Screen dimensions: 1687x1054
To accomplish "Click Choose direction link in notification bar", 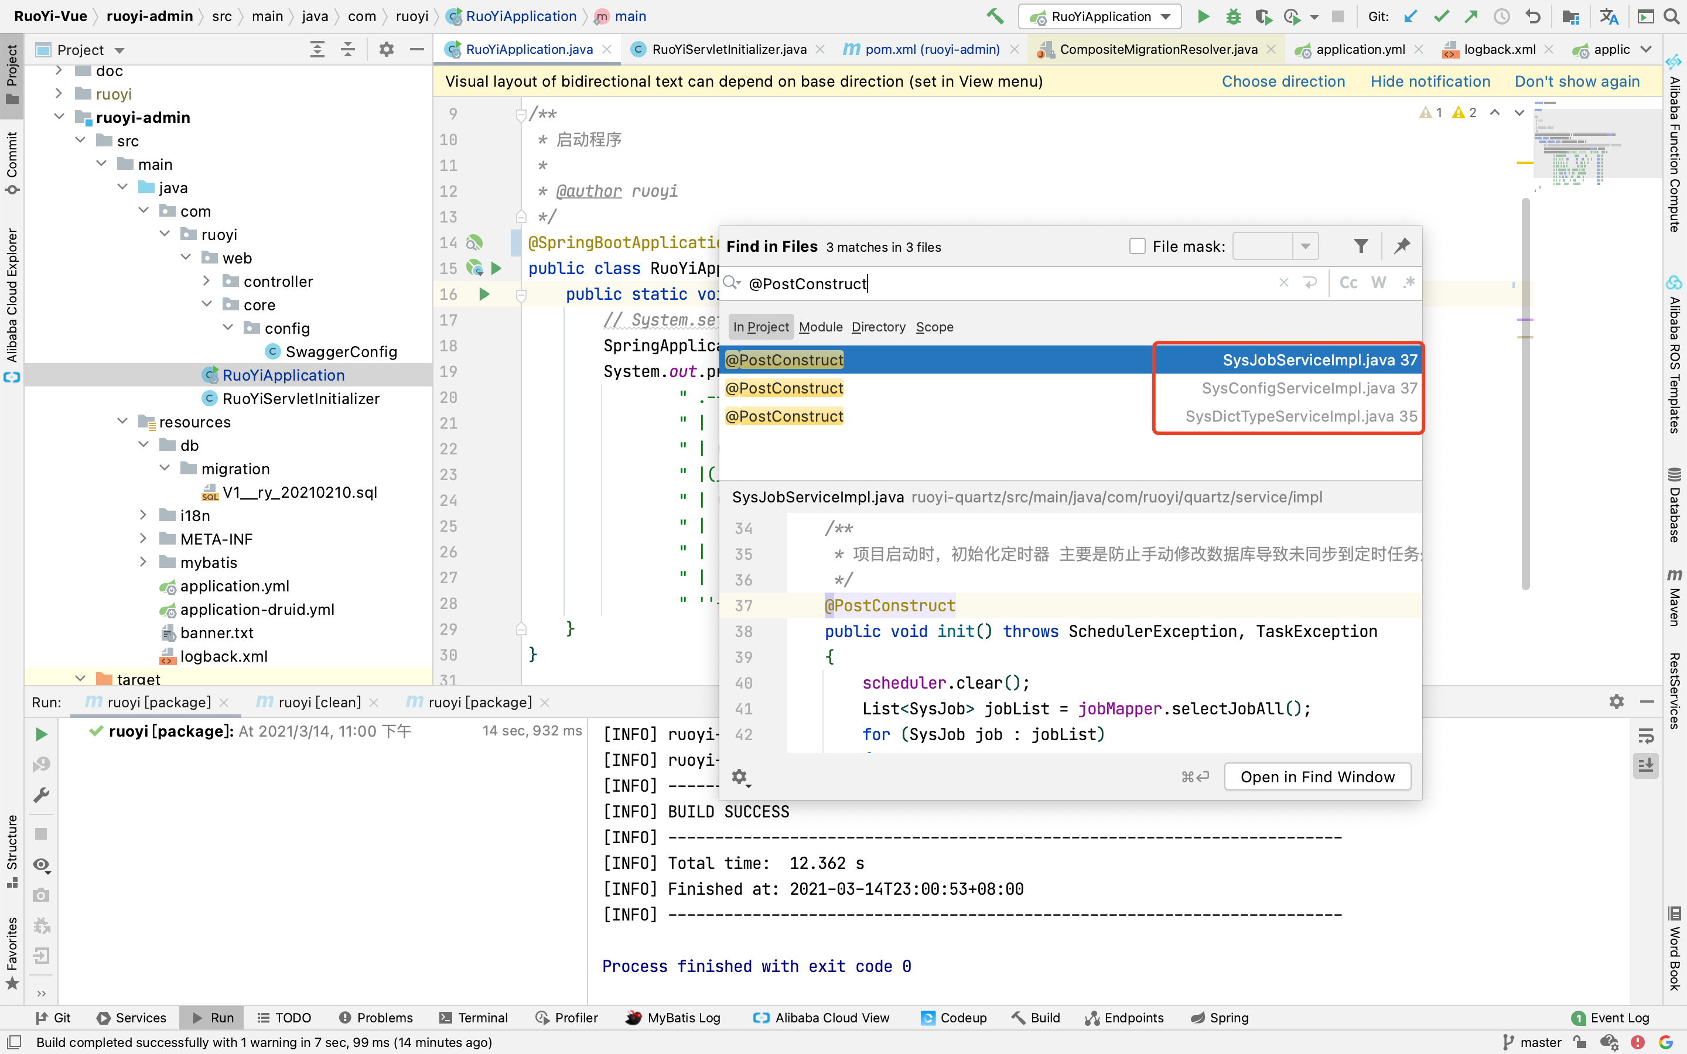I will click(x=1284, y=80).
